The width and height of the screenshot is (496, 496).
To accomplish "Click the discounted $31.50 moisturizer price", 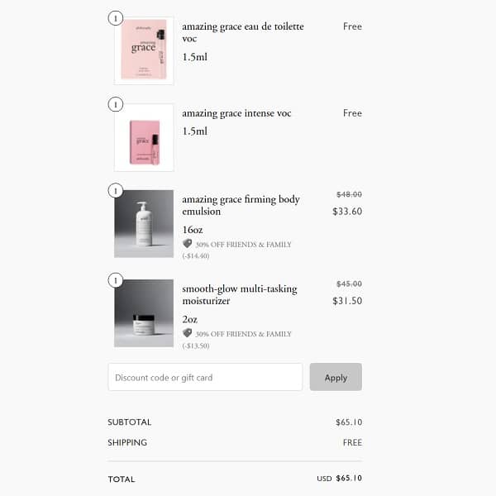I will coord(347,301).
